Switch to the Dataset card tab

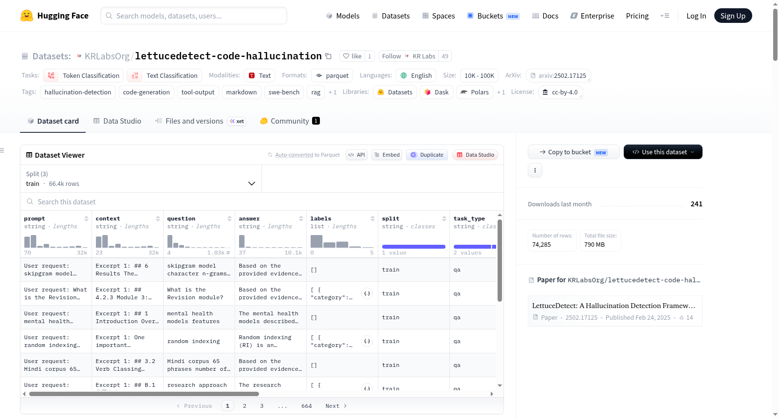tap(53, 121)
